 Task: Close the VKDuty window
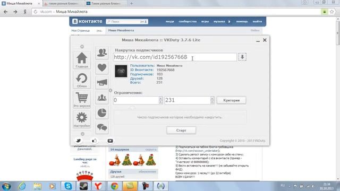coord(265,40)
